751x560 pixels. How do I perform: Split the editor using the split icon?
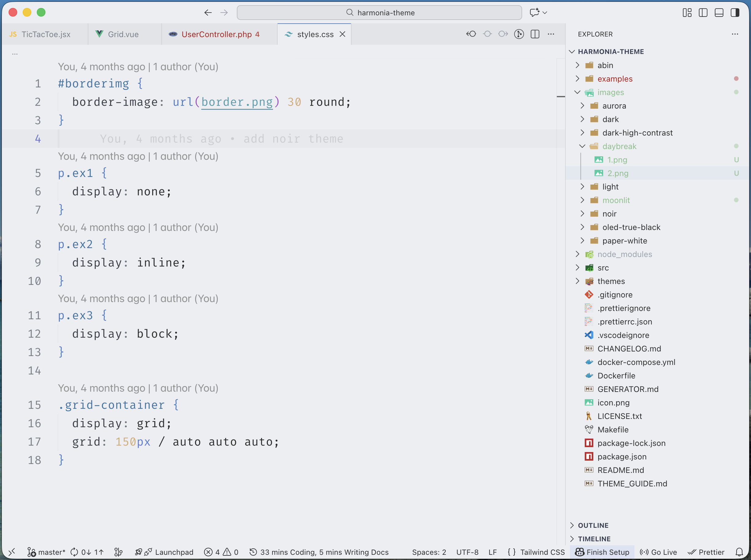(x=535, y=34)
